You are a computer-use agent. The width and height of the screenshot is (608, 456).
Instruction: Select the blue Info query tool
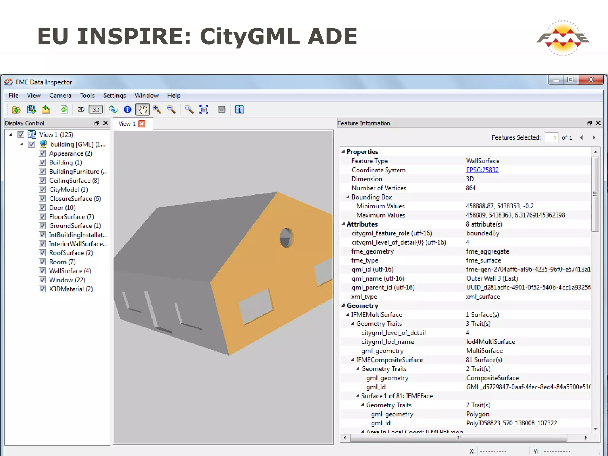[x=128, y=110]
